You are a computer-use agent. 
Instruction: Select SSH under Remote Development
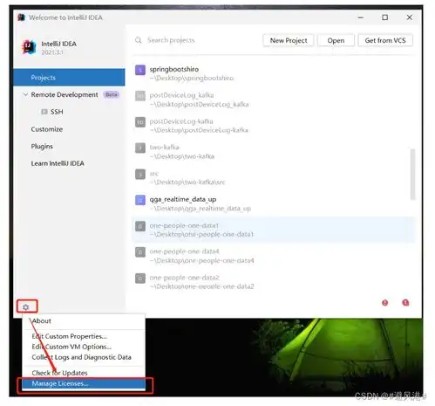tap(57, 112)
